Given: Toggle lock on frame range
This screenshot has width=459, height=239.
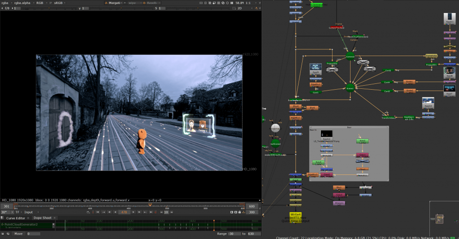Looking at the screenshot, I should coord(239,212).
